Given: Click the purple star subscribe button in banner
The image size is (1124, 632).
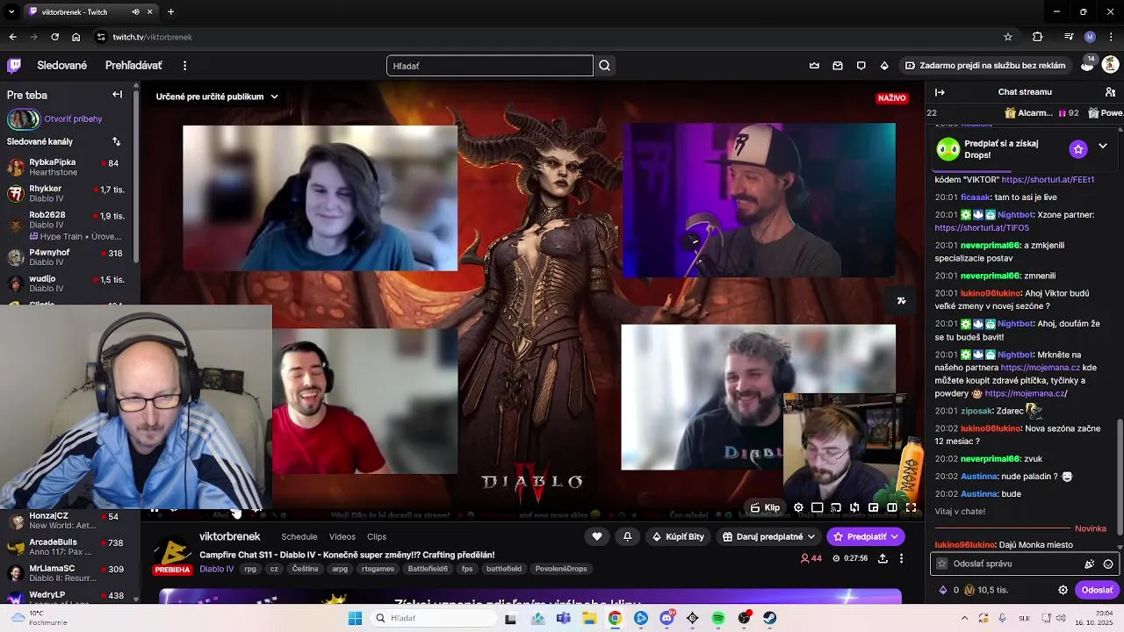Looking at the screenshot, I should tap(1078, 148).
